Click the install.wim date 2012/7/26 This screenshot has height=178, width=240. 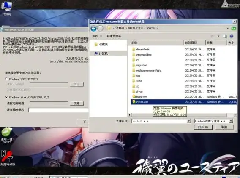194,102
